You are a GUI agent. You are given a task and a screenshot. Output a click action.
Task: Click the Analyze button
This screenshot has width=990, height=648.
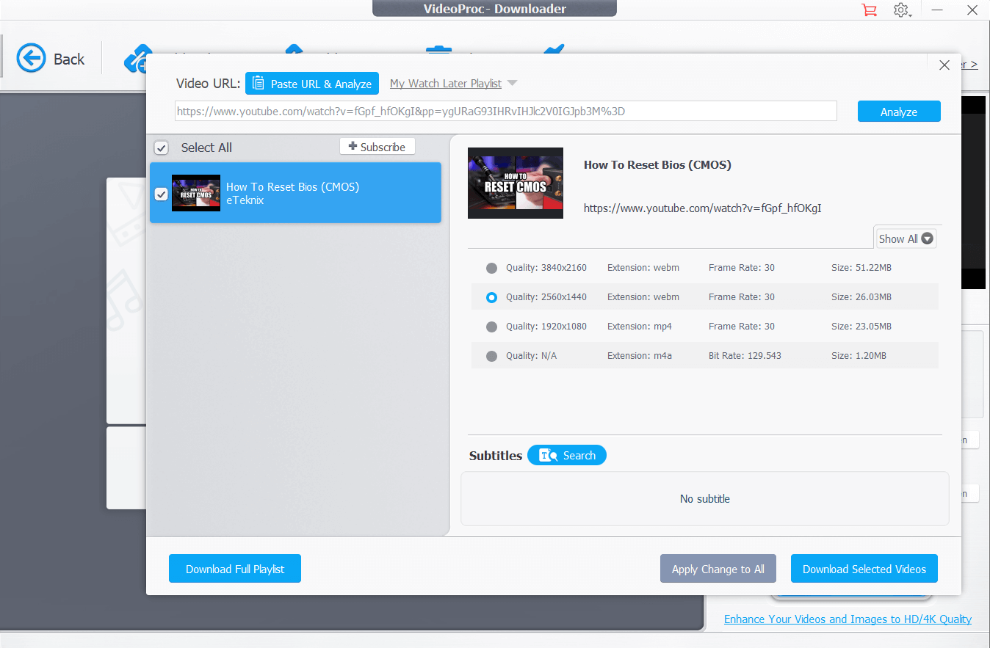tap(898, 111)
